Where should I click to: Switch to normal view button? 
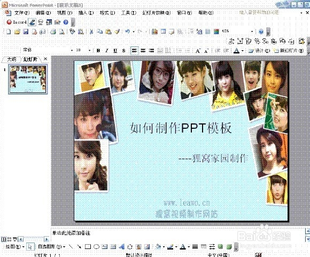point(4,239)
